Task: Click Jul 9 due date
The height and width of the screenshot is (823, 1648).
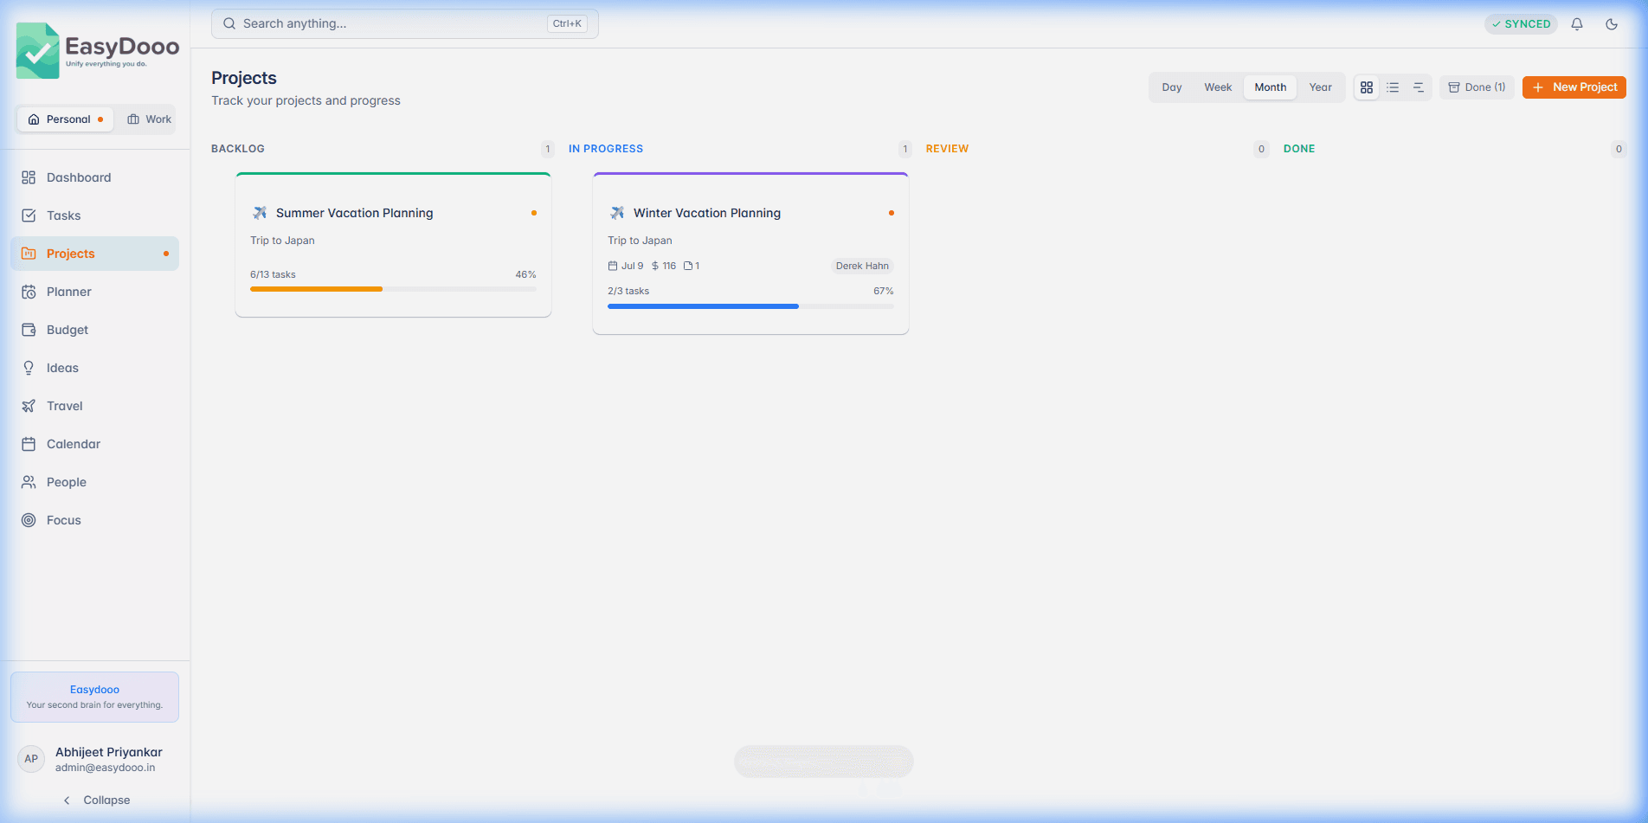Action: click(626, 267)
